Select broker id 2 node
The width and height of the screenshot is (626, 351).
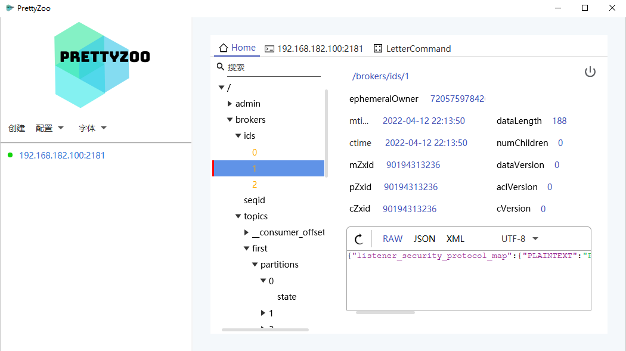(255, 185)
